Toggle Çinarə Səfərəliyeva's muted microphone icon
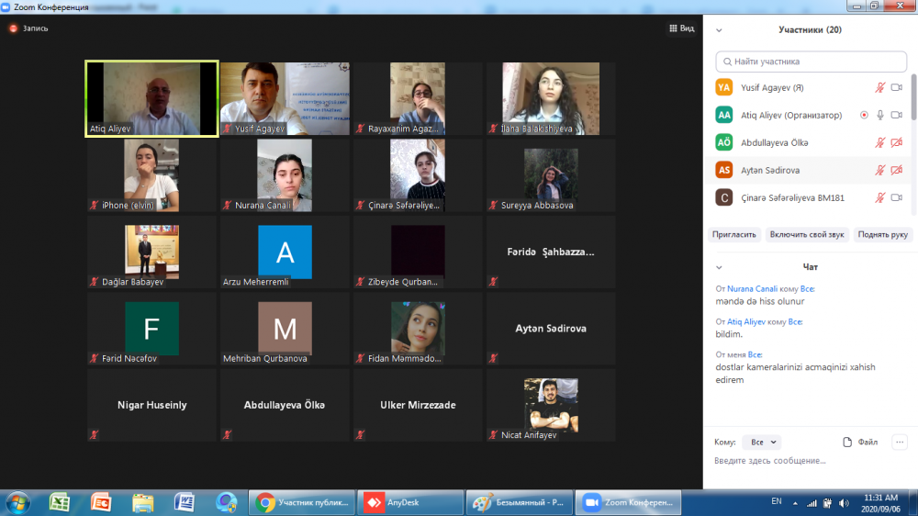 [880, 197]
